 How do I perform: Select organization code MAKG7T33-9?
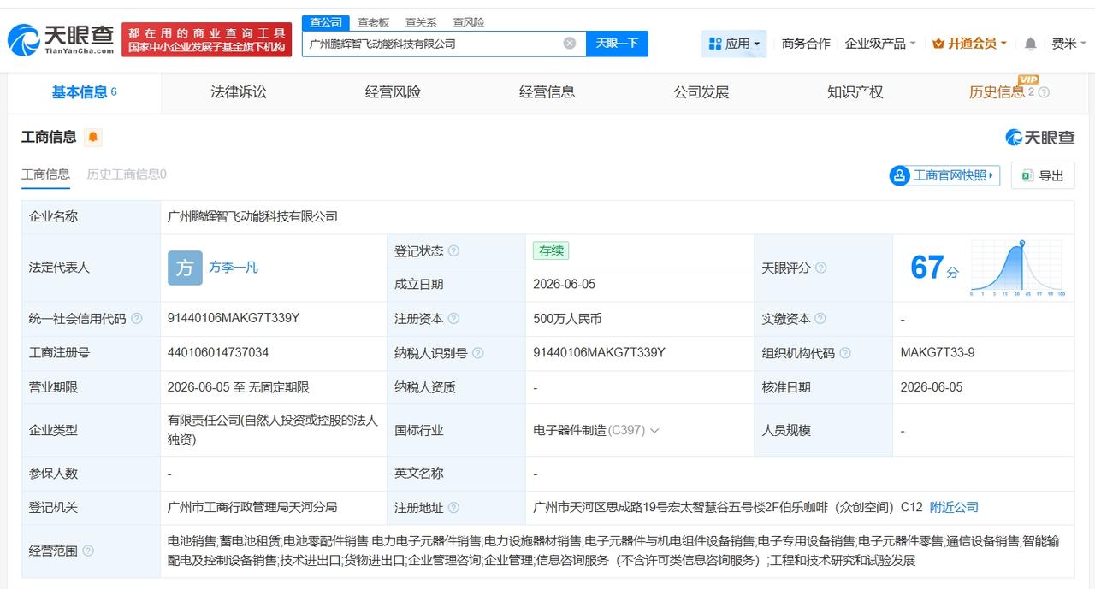point(938,353)
